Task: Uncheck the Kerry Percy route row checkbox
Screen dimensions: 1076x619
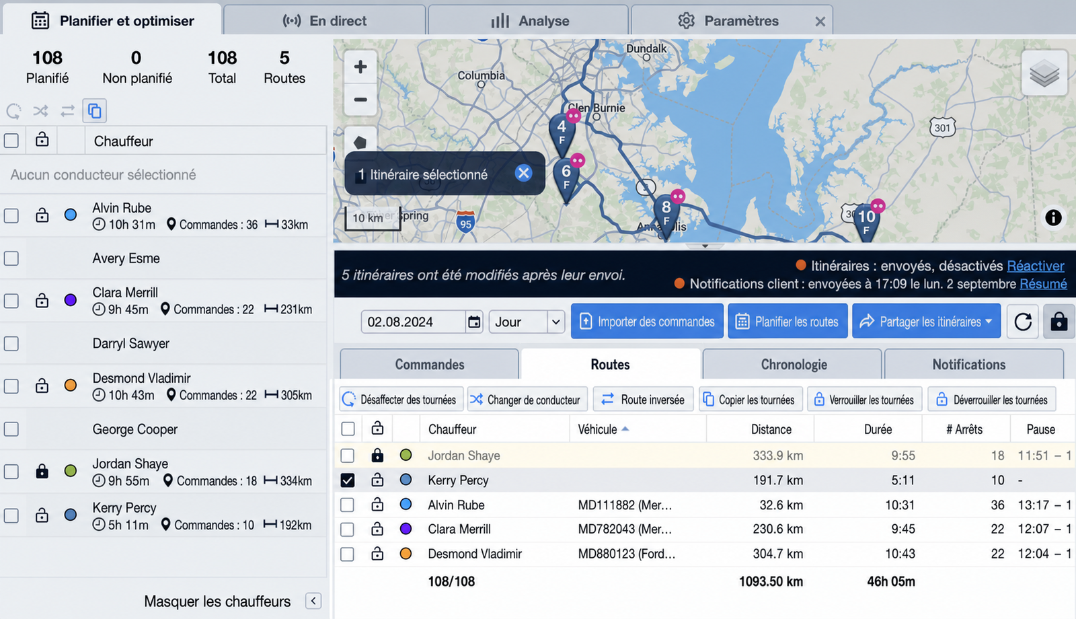Action: tap(348, 480)
